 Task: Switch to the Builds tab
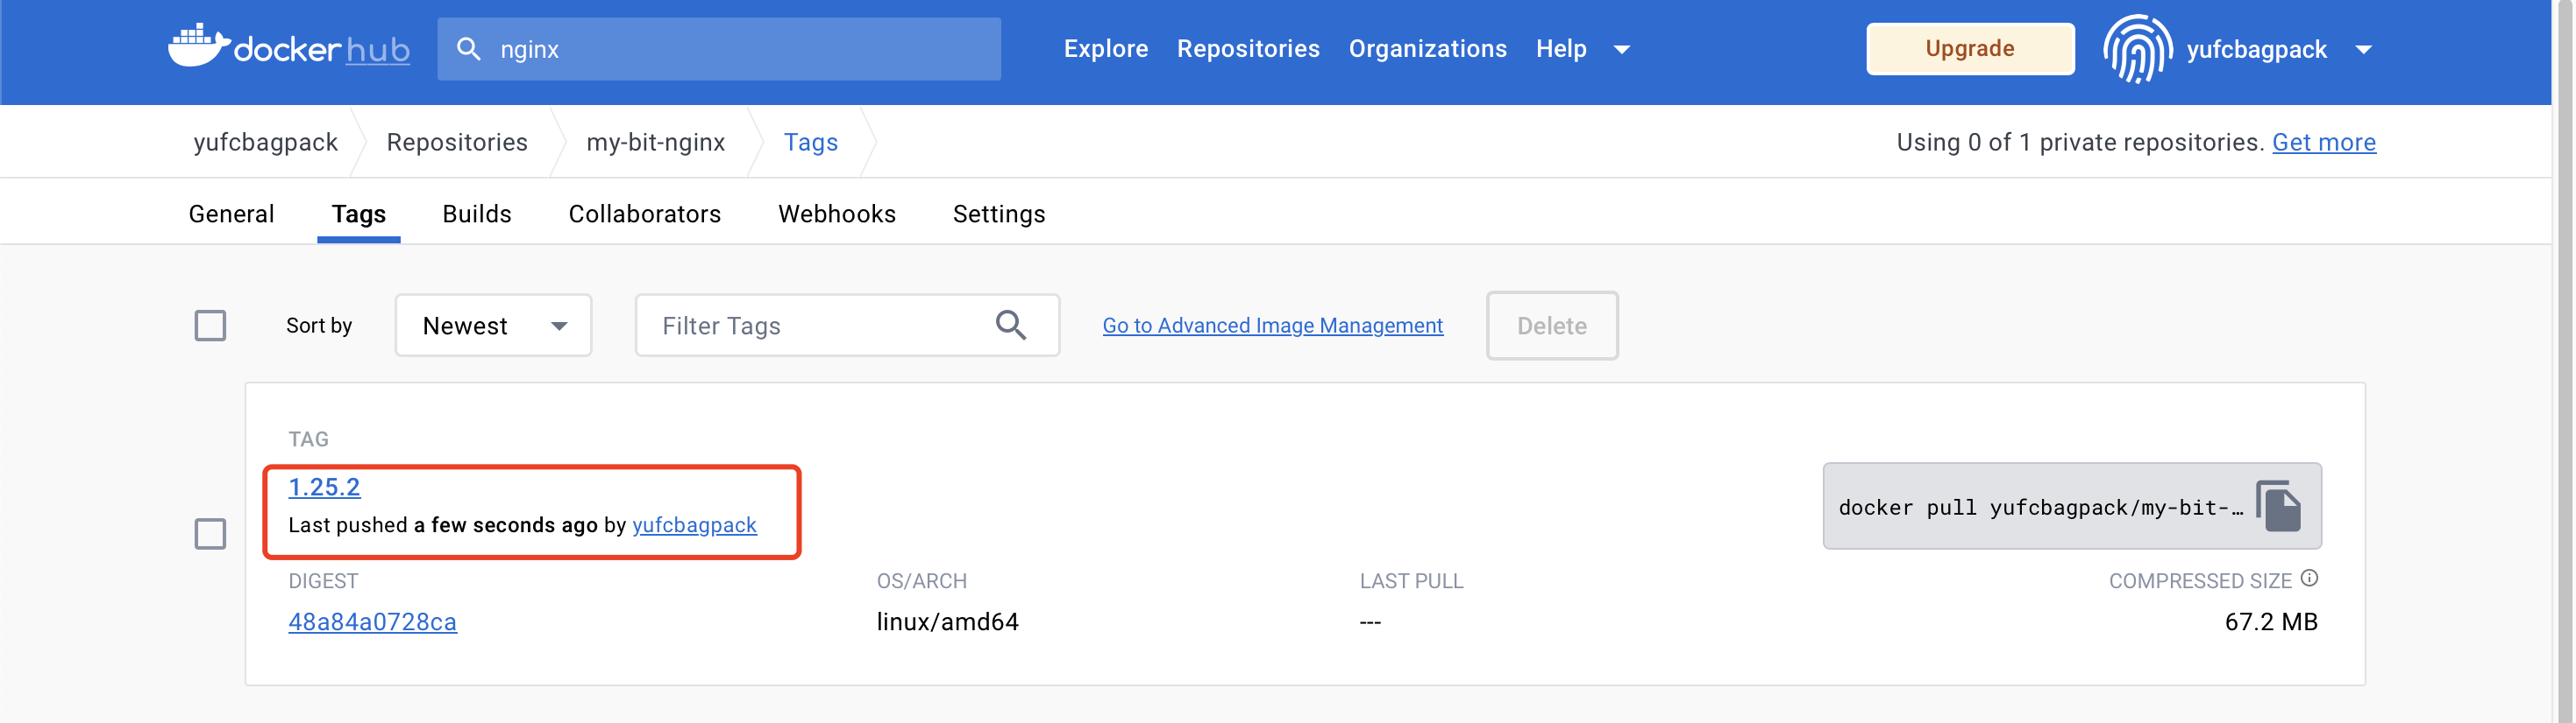coord(476,214)
